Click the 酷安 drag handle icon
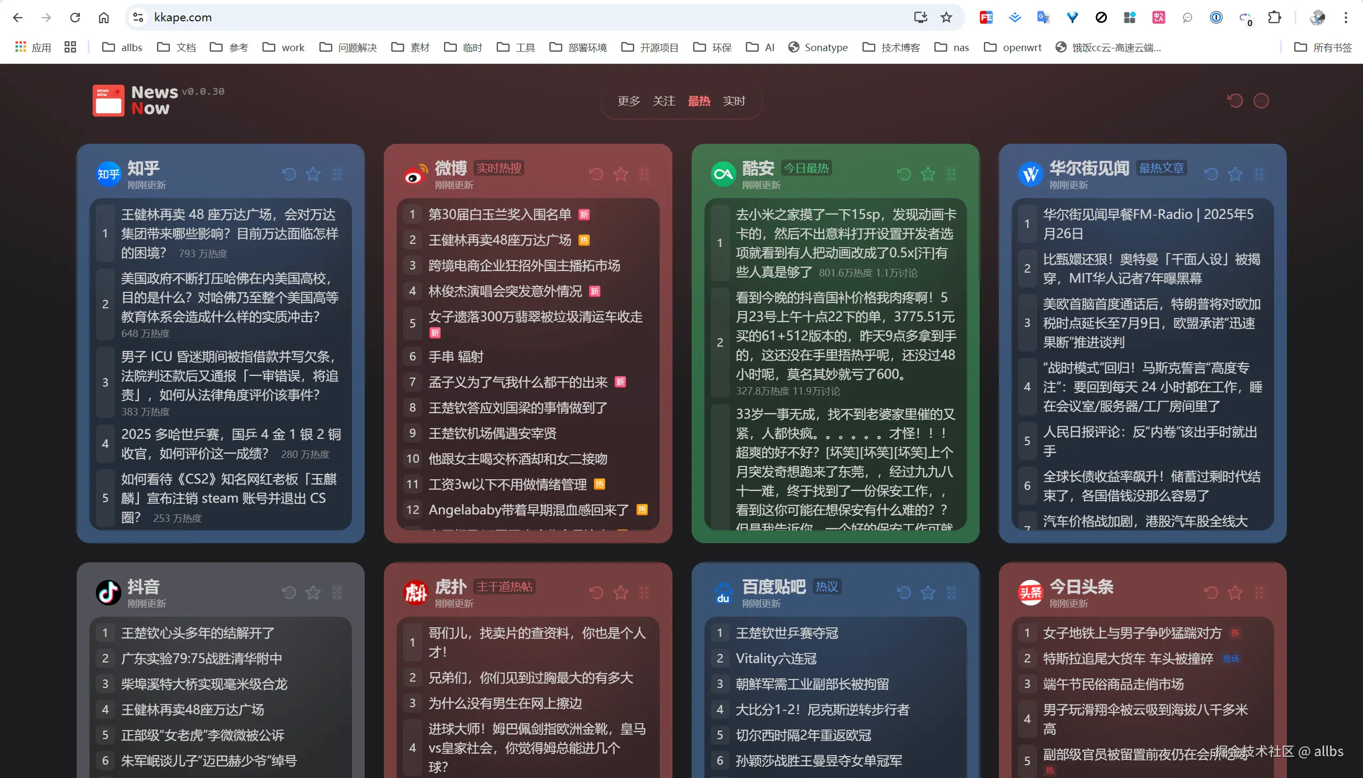This screenshot has height=778, width=1363. [x=953, y=174]
